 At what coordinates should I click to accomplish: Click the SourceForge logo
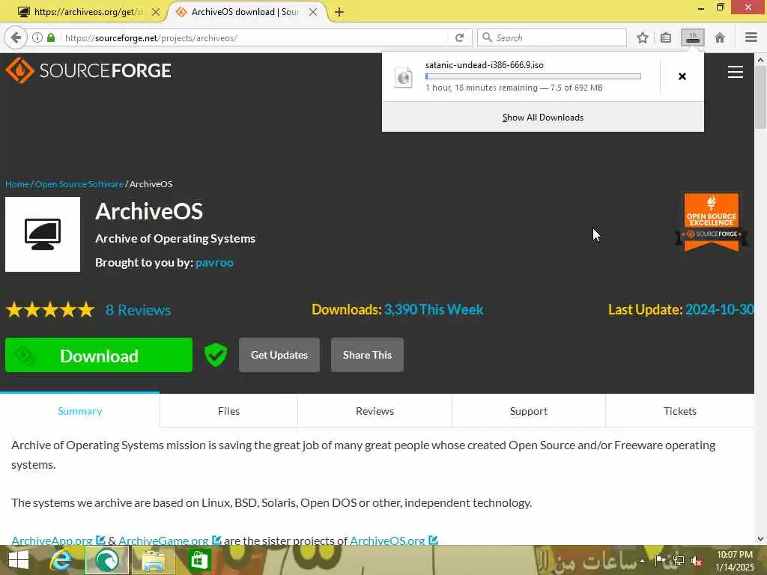pos(88,70)
